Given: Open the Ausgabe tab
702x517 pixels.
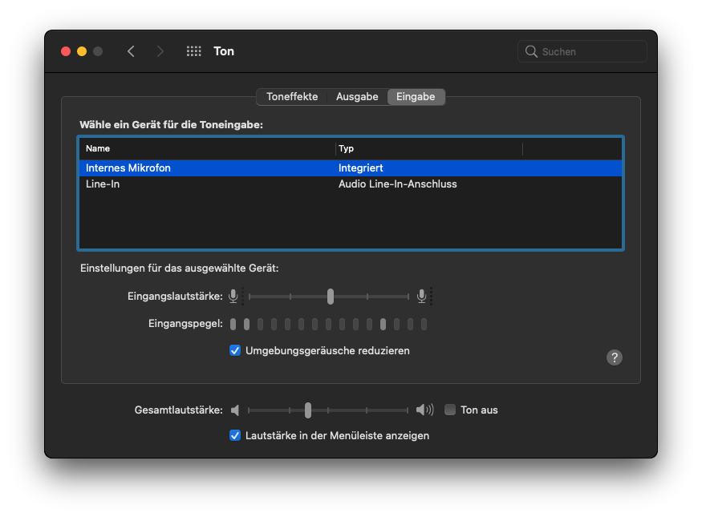Looking at the screenshot, I should point(357,96).
